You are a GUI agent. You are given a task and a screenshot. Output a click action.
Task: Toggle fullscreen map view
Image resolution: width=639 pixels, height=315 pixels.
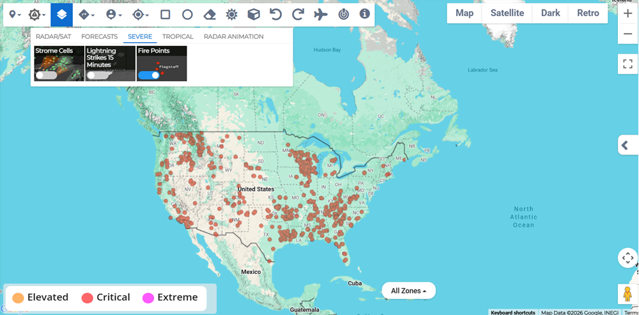coord(627,64)
